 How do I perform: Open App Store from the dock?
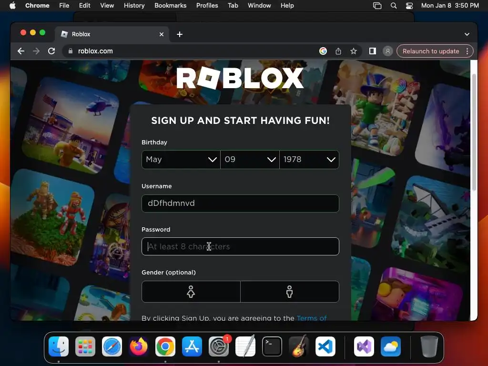pyautogui.click(x=192, y=346)
